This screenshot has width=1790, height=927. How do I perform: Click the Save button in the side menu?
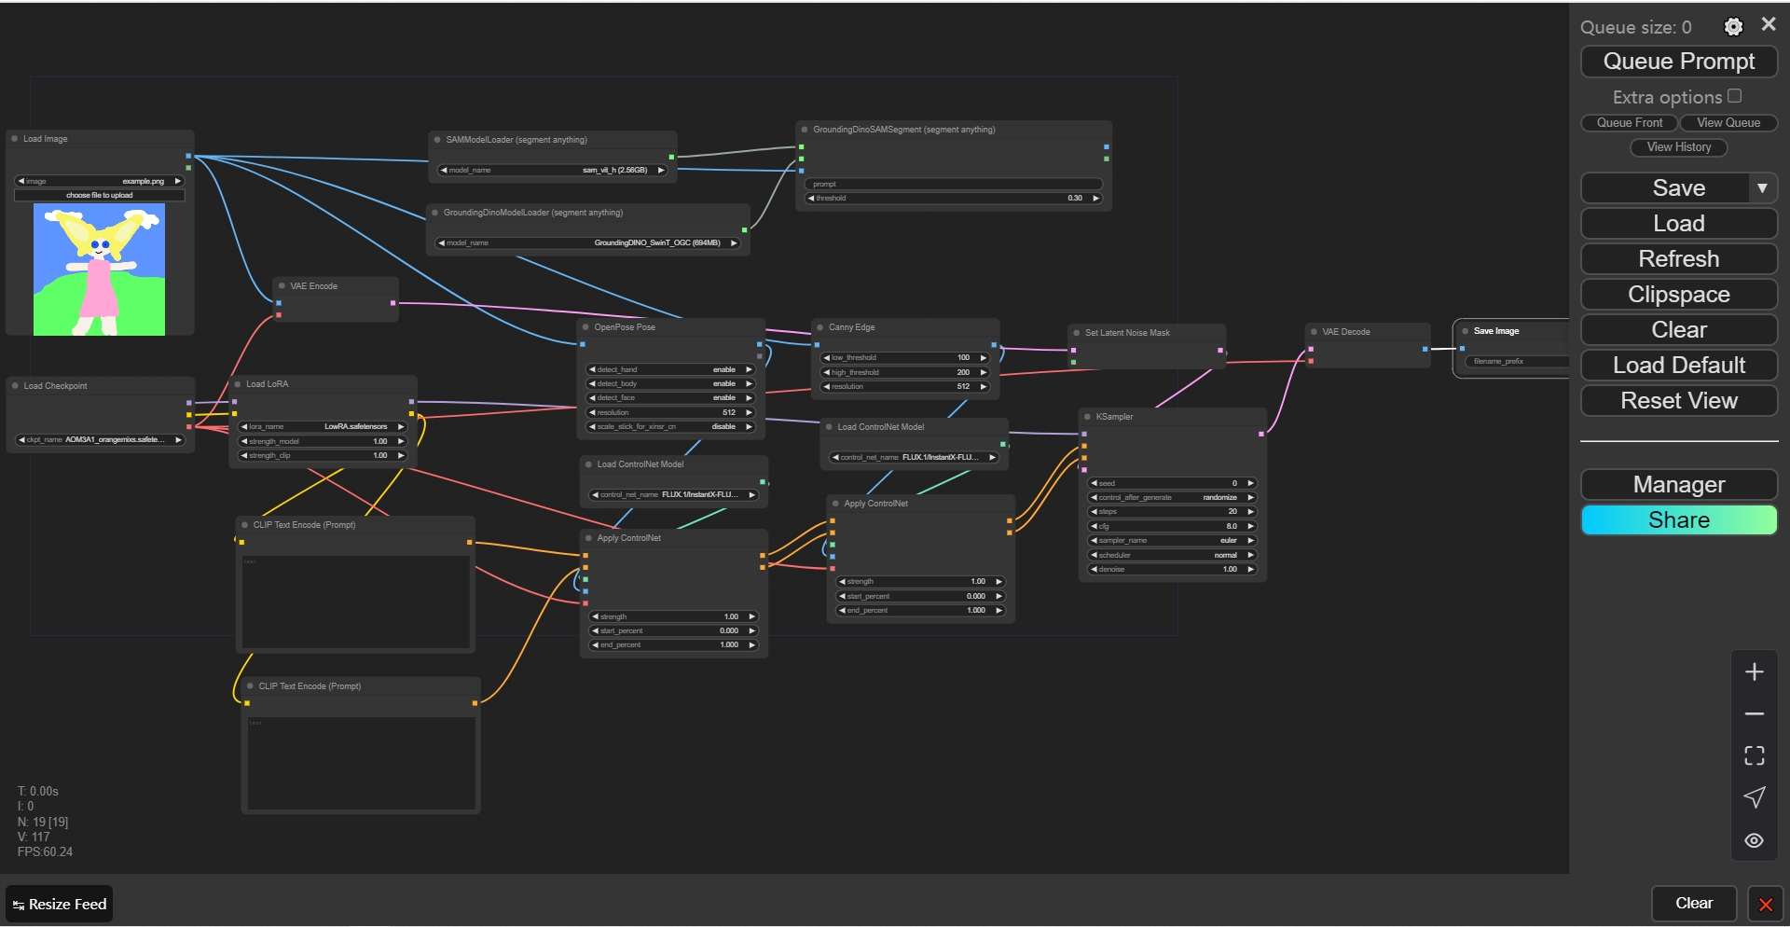[1666, 188]
